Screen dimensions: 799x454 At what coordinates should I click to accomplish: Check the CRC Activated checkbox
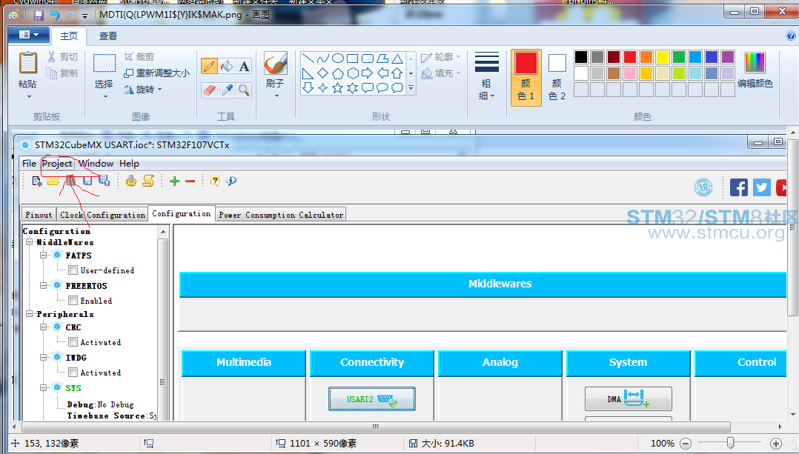(x=73, y=342)
